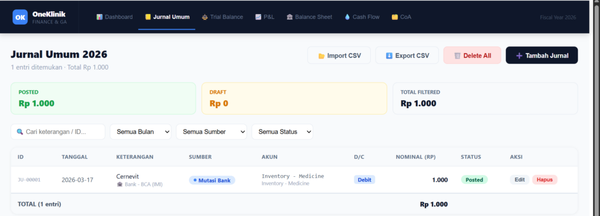Screen dimensions: 600x216
Task: Click the TOTAL FILTERED summary card
Action: pos(485,98)
